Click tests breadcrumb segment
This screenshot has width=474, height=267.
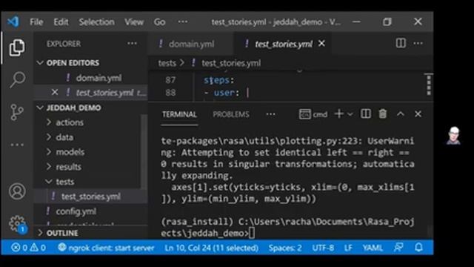click(x=167, y=63)
